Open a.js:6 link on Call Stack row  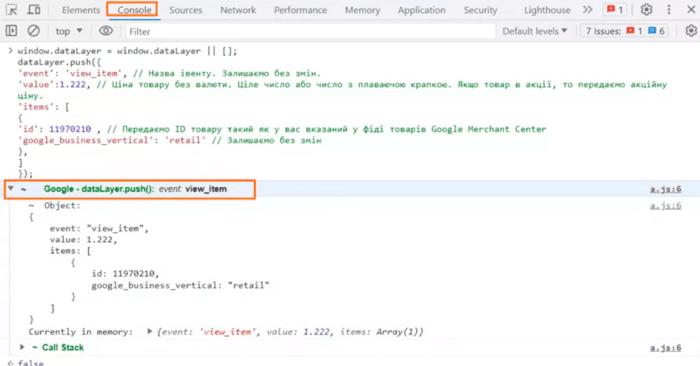coord(665,348)
